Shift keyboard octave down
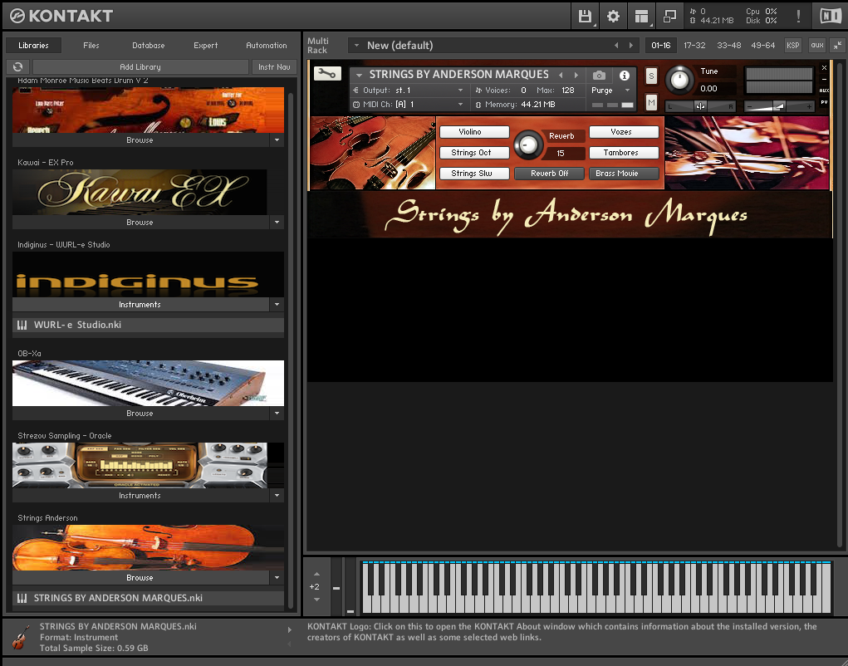 pos(317,599)
